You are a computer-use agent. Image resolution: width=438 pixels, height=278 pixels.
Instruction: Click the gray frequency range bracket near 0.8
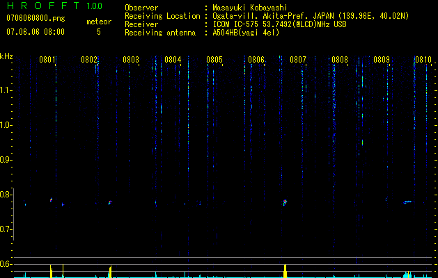pos(14,214)
